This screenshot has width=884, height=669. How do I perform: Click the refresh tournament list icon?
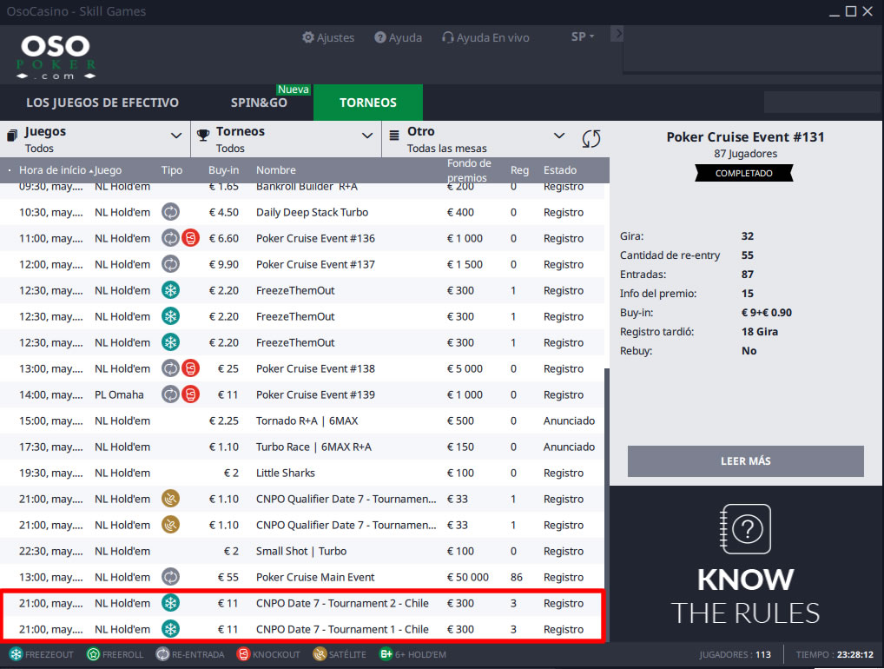[591, 139]
